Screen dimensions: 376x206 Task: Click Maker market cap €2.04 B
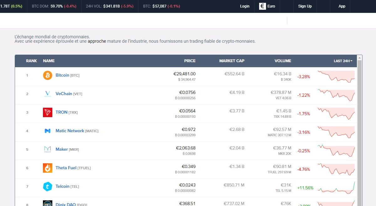click(x=237, y=148)
